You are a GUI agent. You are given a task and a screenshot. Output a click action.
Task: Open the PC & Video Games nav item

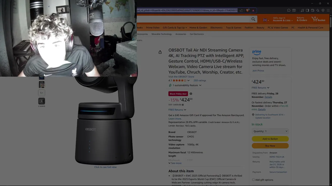(x=278, y=28)
